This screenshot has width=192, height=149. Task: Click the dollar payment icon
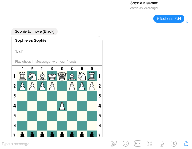tap(174, 144)
